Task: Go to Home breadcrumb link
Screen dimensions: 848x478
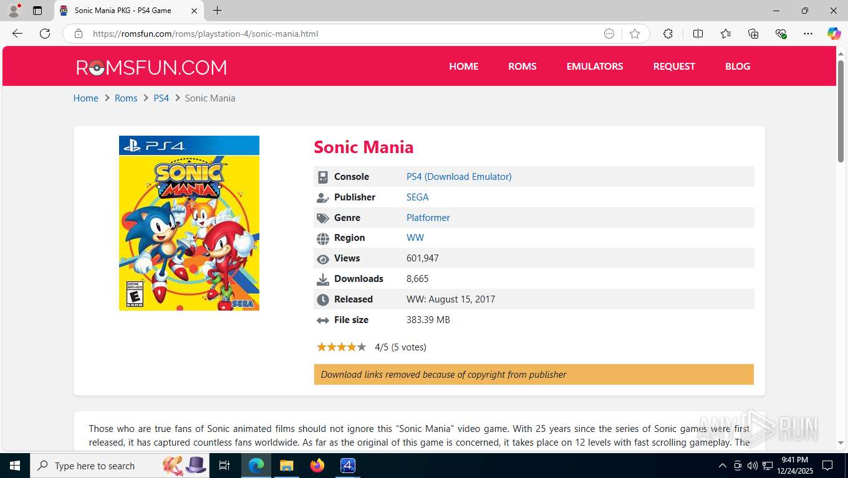Action: [86, 98]
